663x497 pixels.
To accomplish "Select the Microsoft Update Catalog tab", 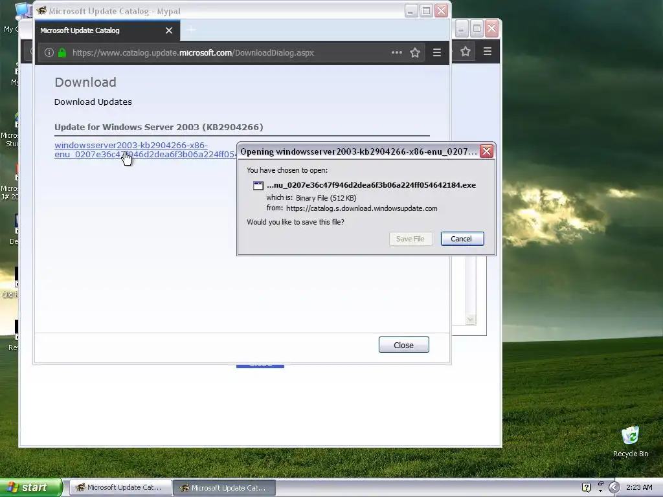I will (x=108, y=30).
